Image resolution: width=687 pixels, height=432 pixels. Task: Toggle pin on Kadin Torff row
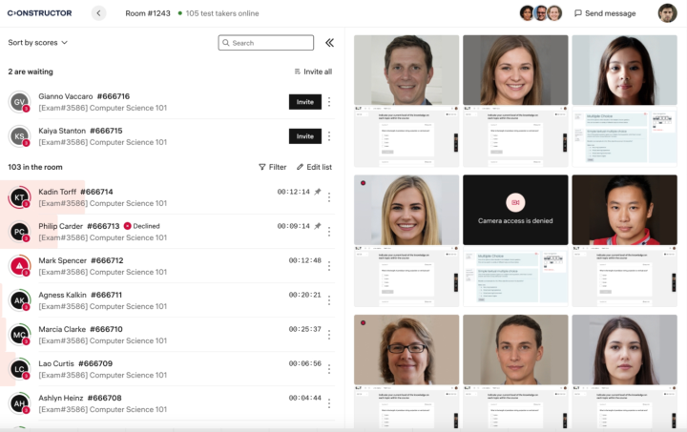[x=318, y=192]
